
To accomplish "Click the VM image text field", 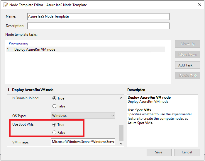I will (x=83, y=142).
